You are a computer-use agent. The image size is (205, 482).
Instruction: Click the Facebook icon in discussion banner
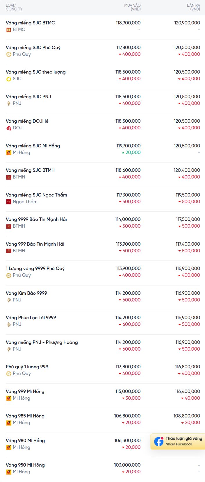(x=159, y=441)
